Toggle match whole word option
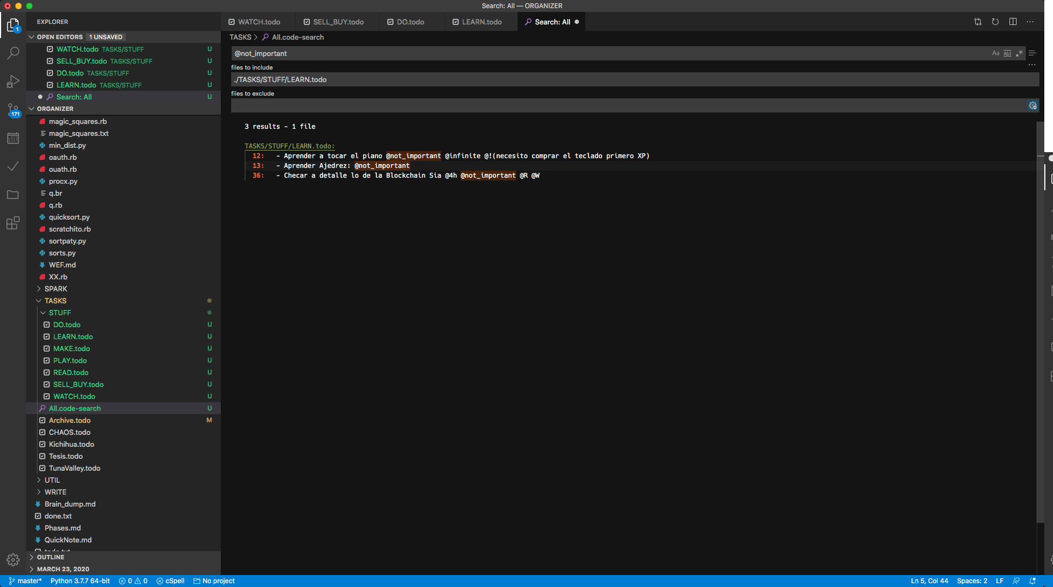Viewport: 1053px width, 587px height. (1007, 53)
